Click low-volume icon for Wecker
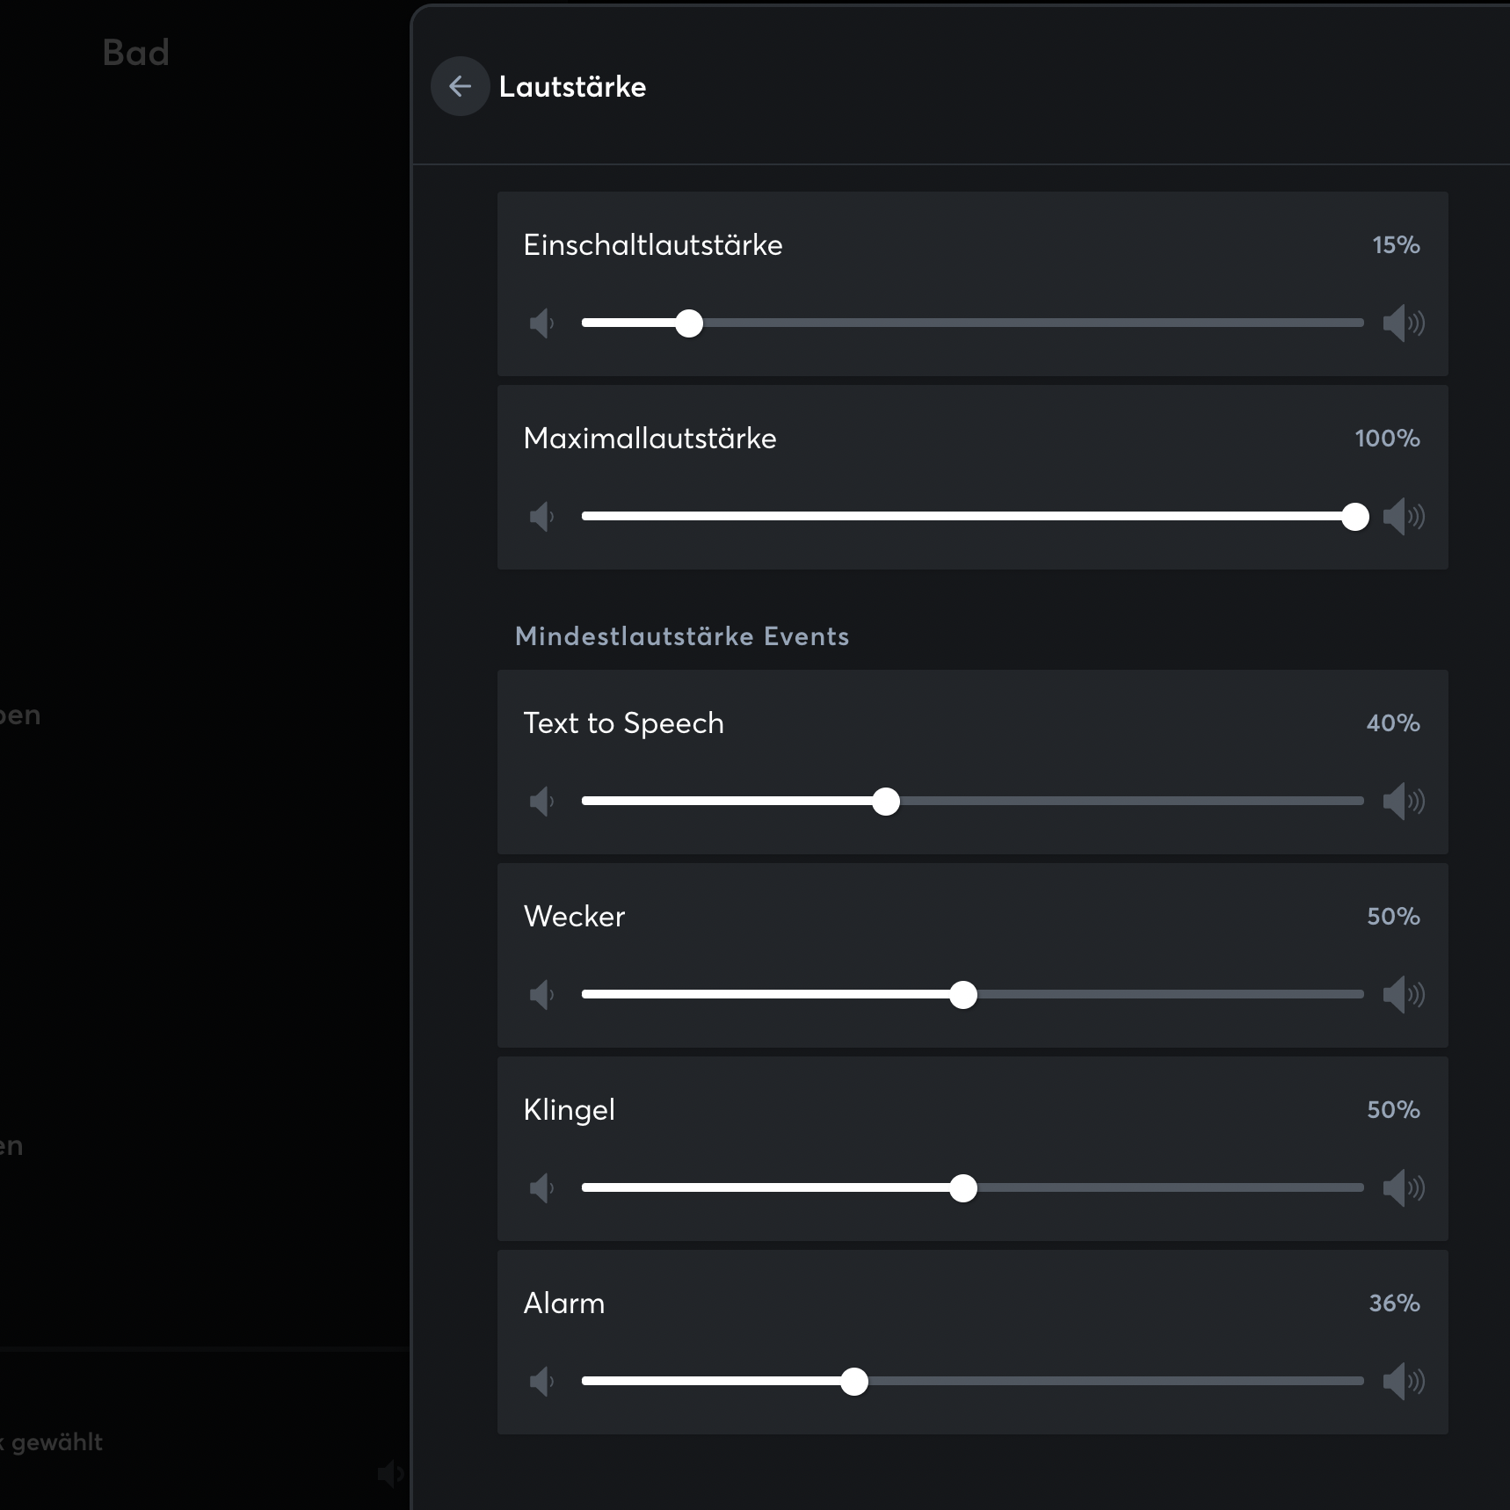The height and width of the screenshot is (1510, 1510). (x=541, y=995)
